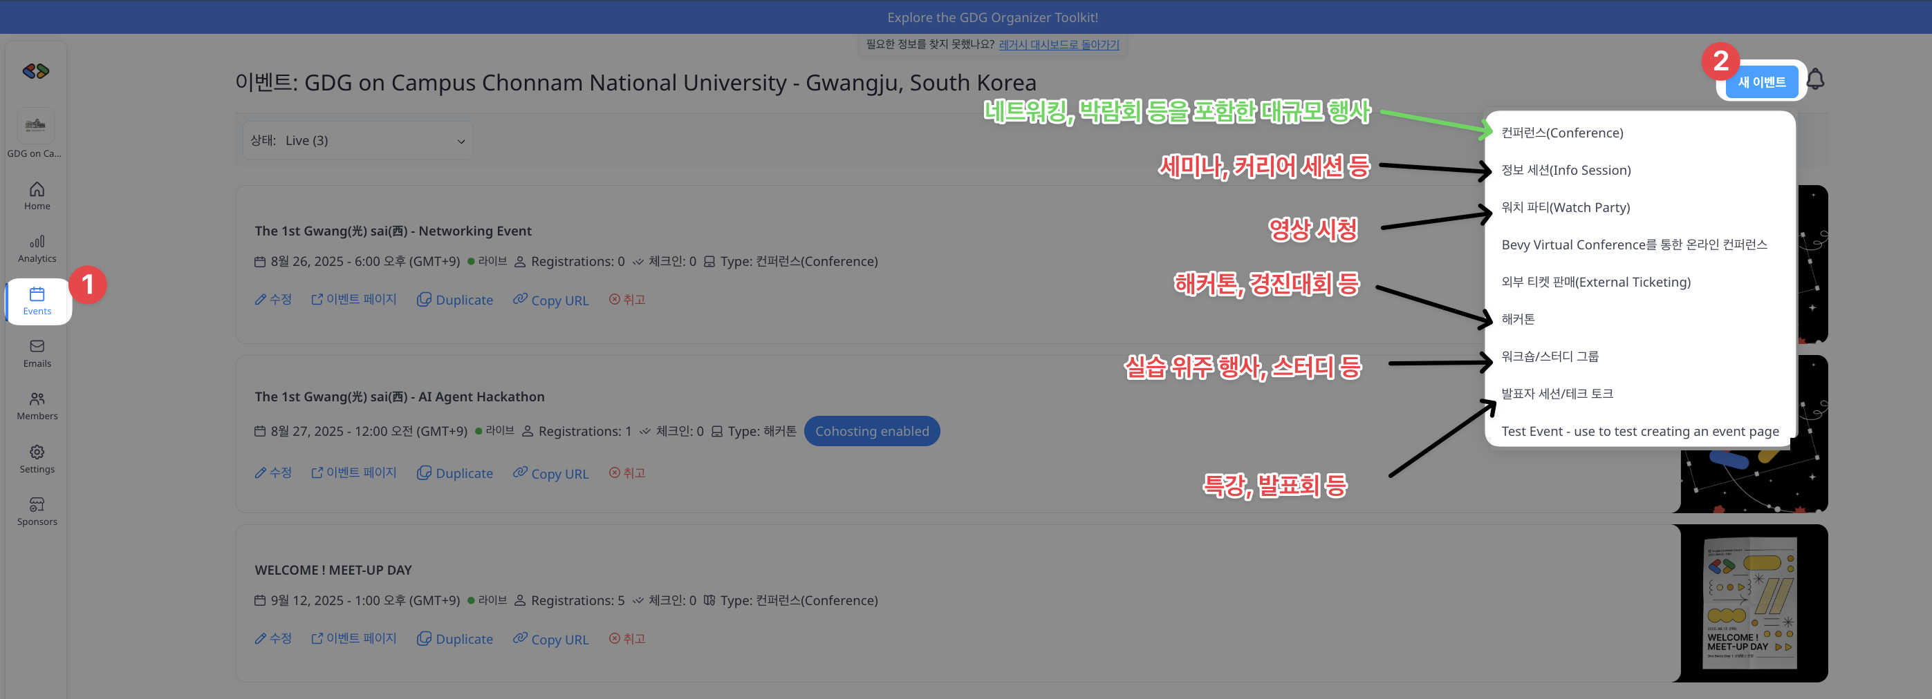1932x699 pixels.
Task: Choose 정보 세션(Info Session) from the menu
Action: [x=1566, y=170]
